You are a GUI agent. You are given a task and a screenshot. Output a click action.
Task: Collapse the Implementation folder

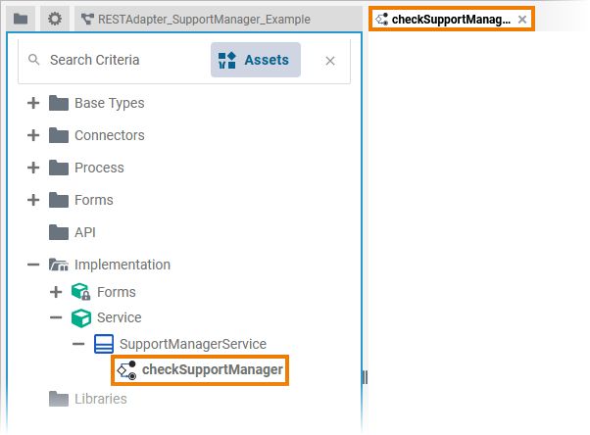[33, 265]
